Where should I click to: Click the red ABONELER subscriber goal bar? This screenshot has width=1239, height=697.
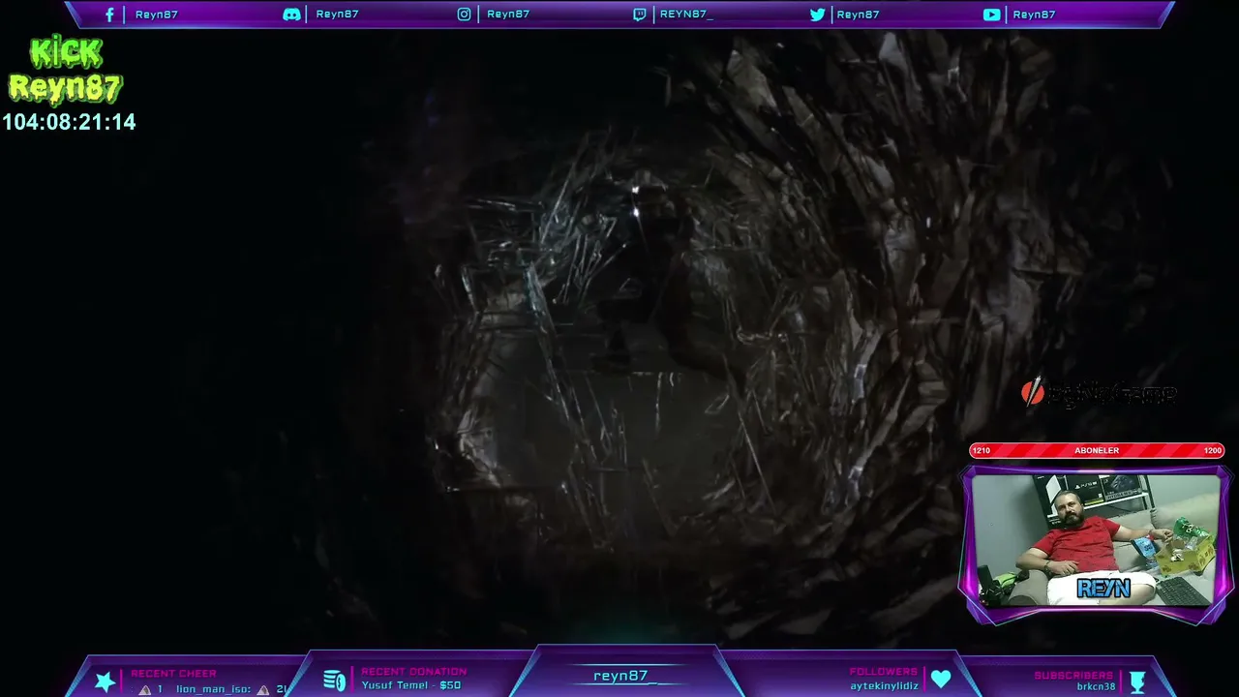click(x=1097, y=450)
